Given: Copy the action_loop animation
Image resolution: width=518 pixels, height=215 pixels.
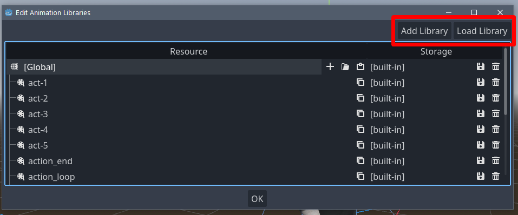Looking at the screenshot, I should [x=360, y=177].
